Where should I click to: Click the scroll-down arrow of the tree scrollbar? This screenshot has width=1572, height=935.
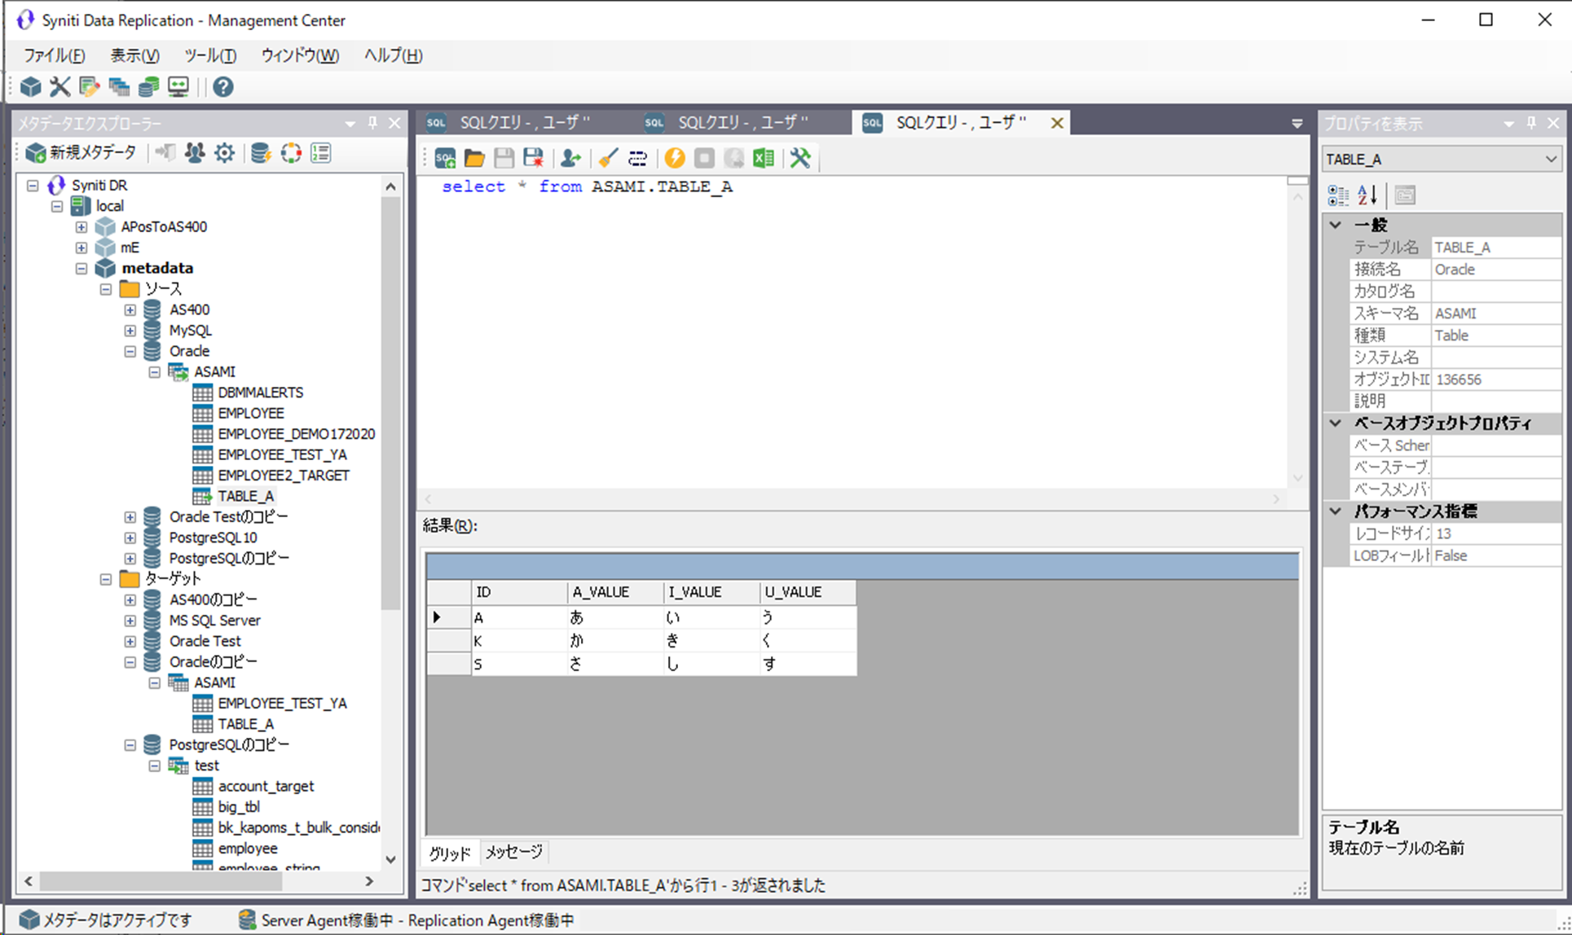coord(390,859)
